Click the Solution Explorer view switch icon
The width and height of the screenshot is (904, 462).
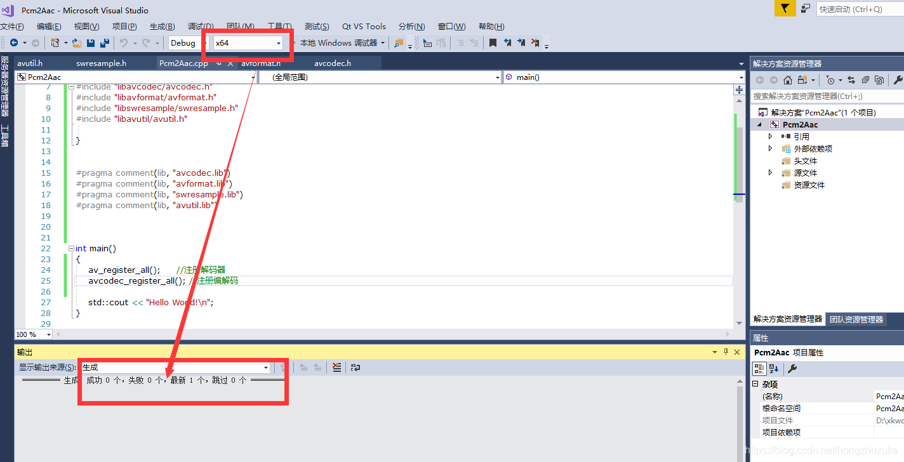pos(802,80)
